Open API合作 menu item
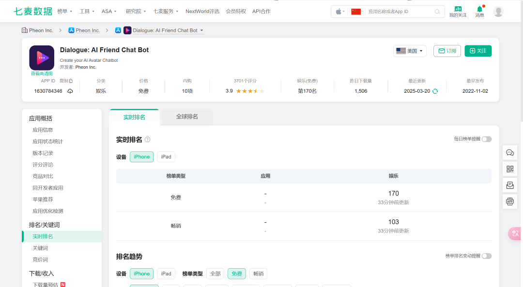Screen dimensions: 523x287 pyautogui.click(x=261, y=11)
